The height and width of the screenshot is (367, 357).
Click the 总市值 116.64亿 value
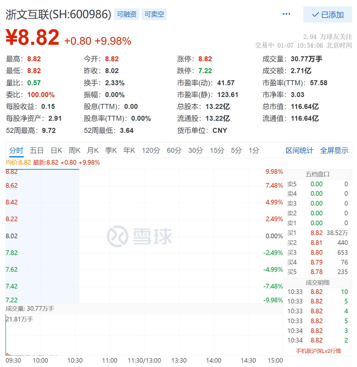tap(305, 107)
